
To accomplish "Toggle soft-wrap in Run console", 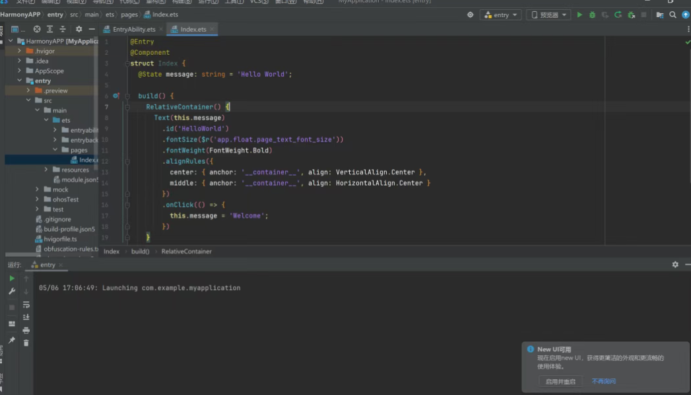I will (26, 305).
